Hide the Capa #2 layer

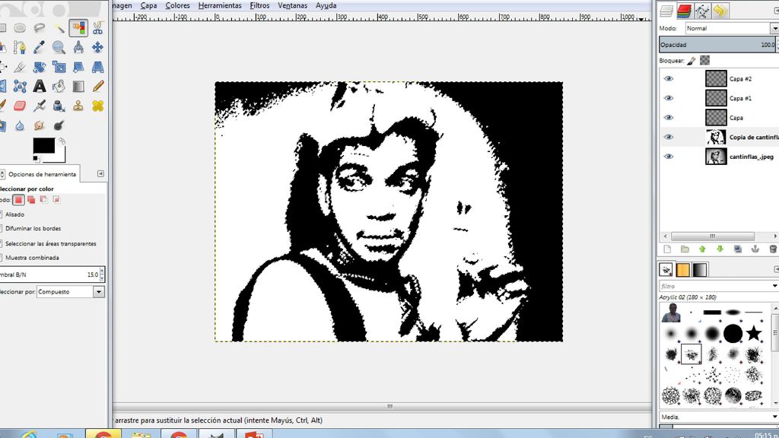[x=669, y=78]
